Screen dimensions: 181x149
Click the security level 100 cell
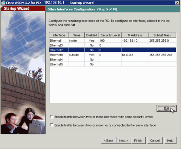(110, 41)
